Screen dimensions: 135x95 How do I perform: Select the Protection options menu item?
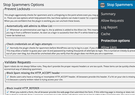click(x=115, y=41)
